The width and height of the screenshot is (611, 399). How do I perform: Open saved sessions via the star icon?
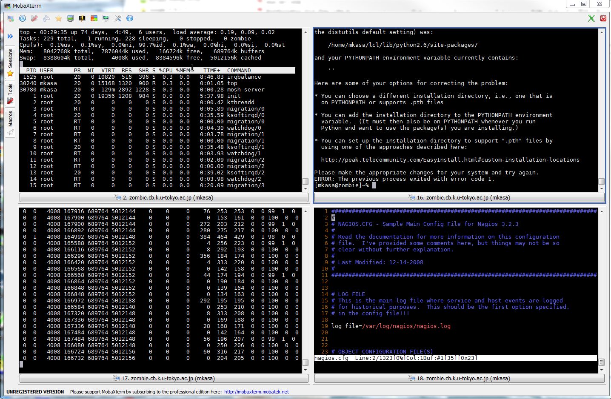point(59,18)
